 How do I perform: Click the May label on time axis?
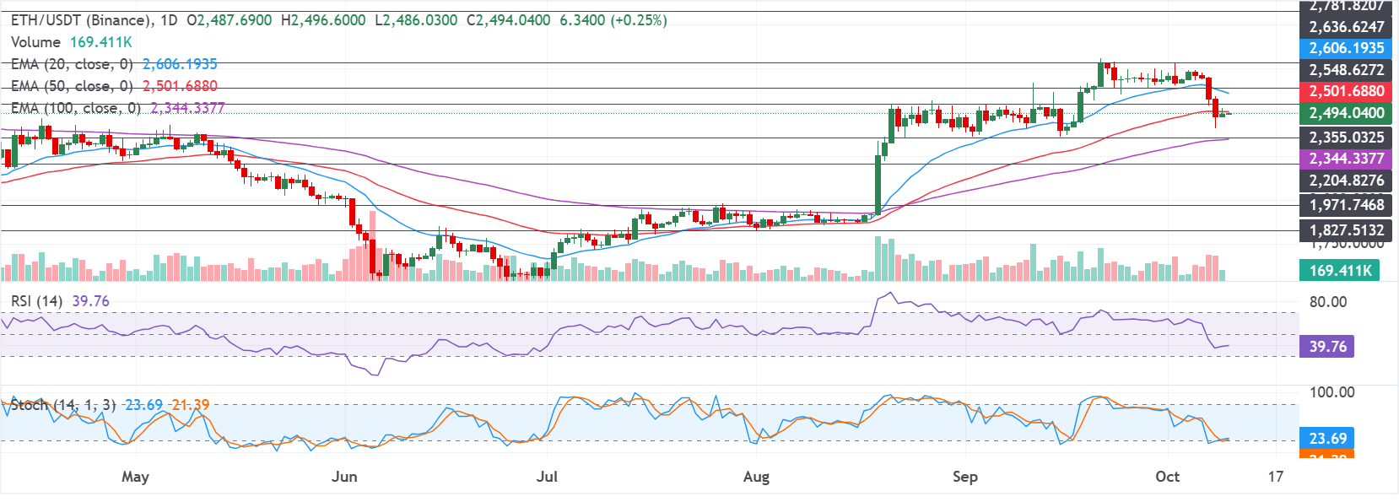click(135, 477)
